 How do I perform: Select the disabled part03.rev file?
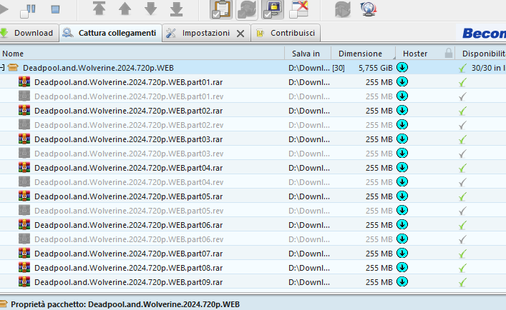(x=253, y=154)
